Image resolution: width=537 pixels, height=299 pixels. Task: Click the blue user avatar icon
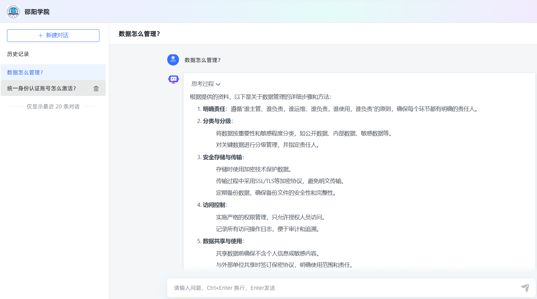click(x=173, y=60)
